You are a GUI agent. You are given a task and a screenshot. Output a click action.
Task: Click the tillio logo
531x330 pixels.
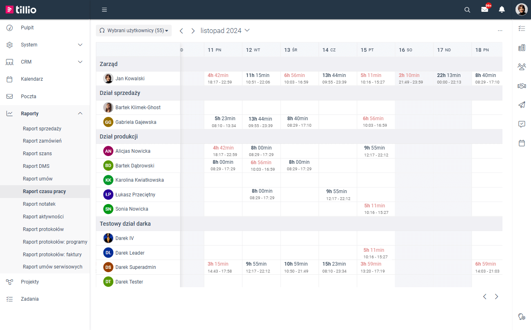21,9
